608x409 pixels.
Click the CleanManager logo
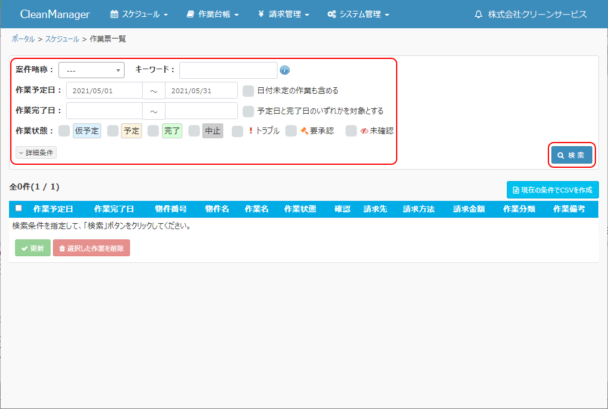55,14
